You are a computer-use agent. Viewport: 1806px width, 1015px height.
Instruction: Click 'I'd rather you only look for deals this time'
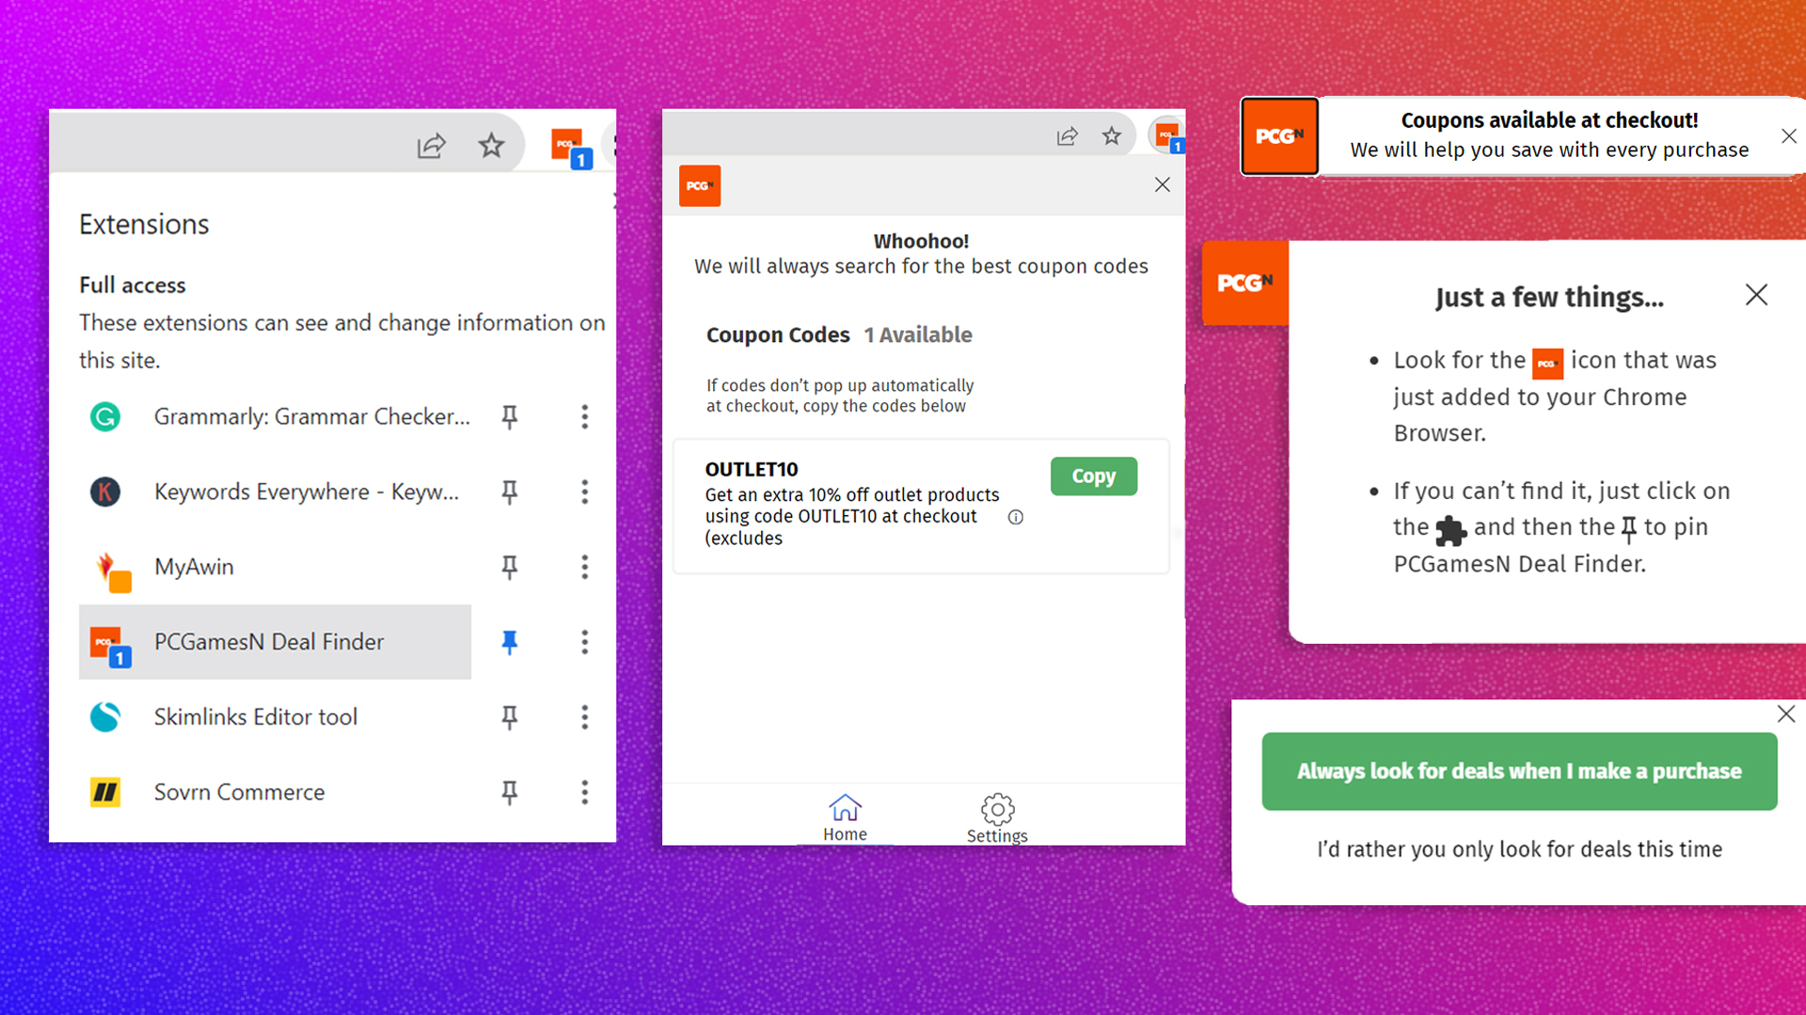tap(1519, 849)
